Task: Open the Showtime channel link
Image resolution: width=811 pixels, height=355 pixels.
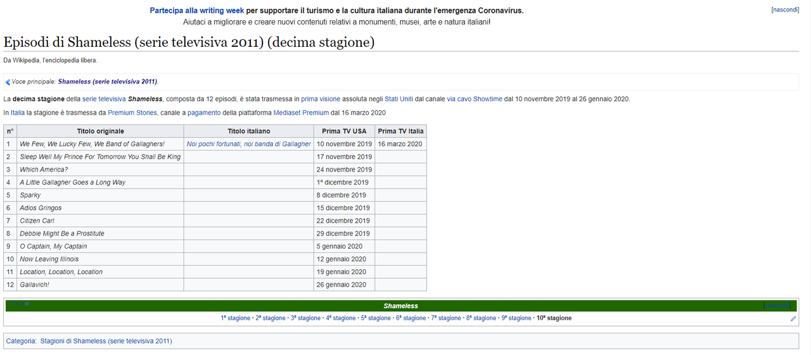Action: coord(488,99)
